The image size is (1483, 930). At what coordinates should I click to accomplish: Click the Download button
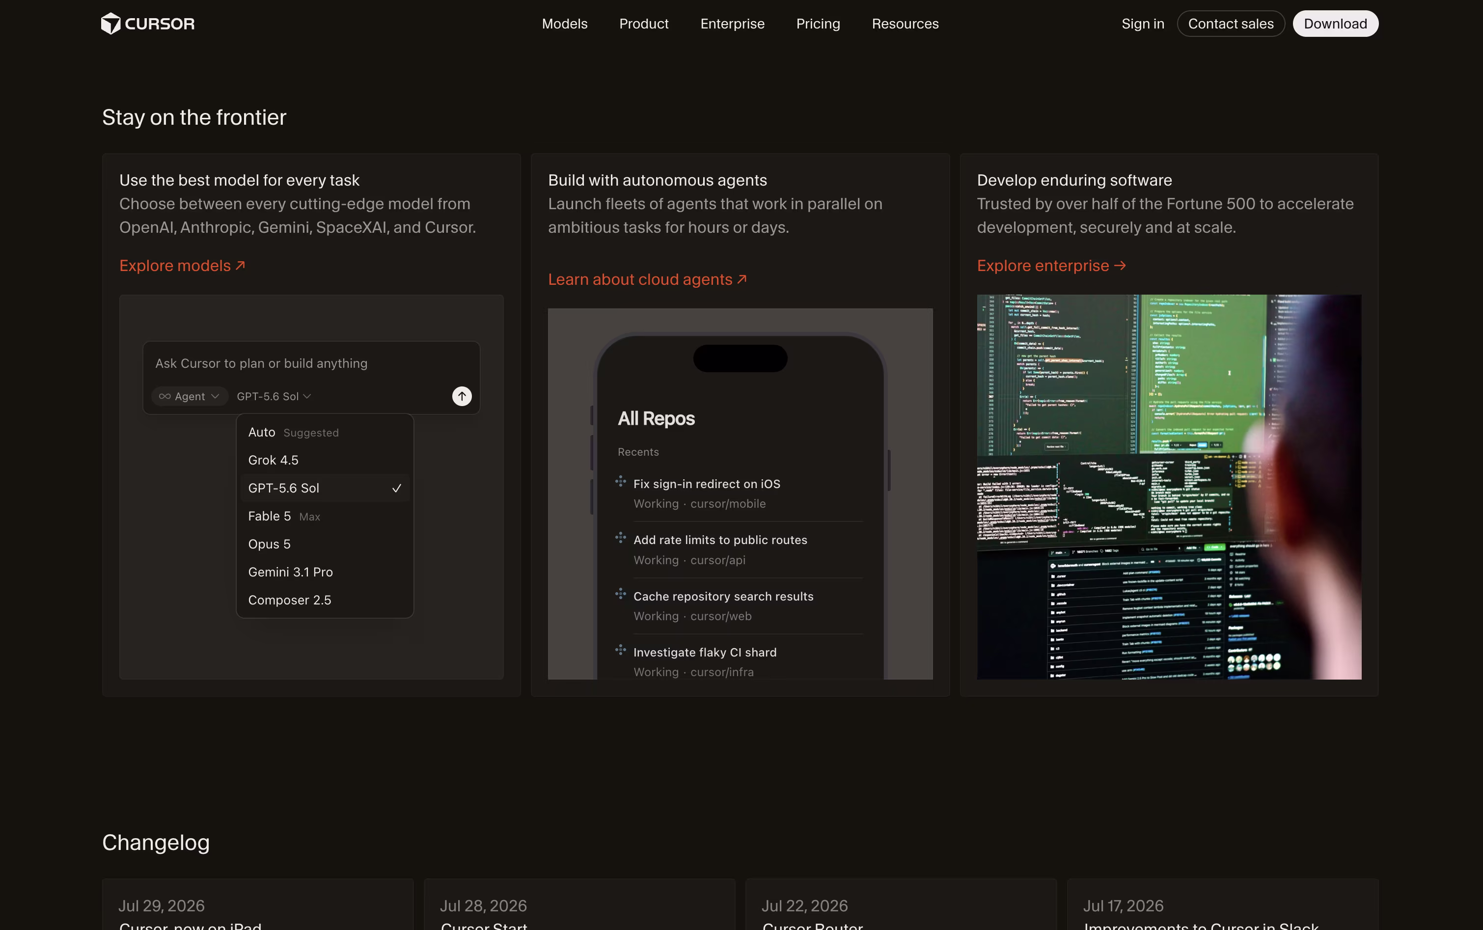click(x=1335, y=24)
